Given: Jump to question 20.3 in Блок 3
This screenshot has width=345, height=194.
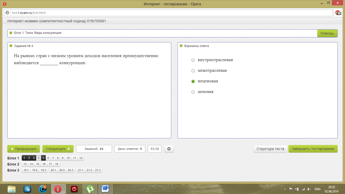Looking at the screenshot, I should [70, 170].
